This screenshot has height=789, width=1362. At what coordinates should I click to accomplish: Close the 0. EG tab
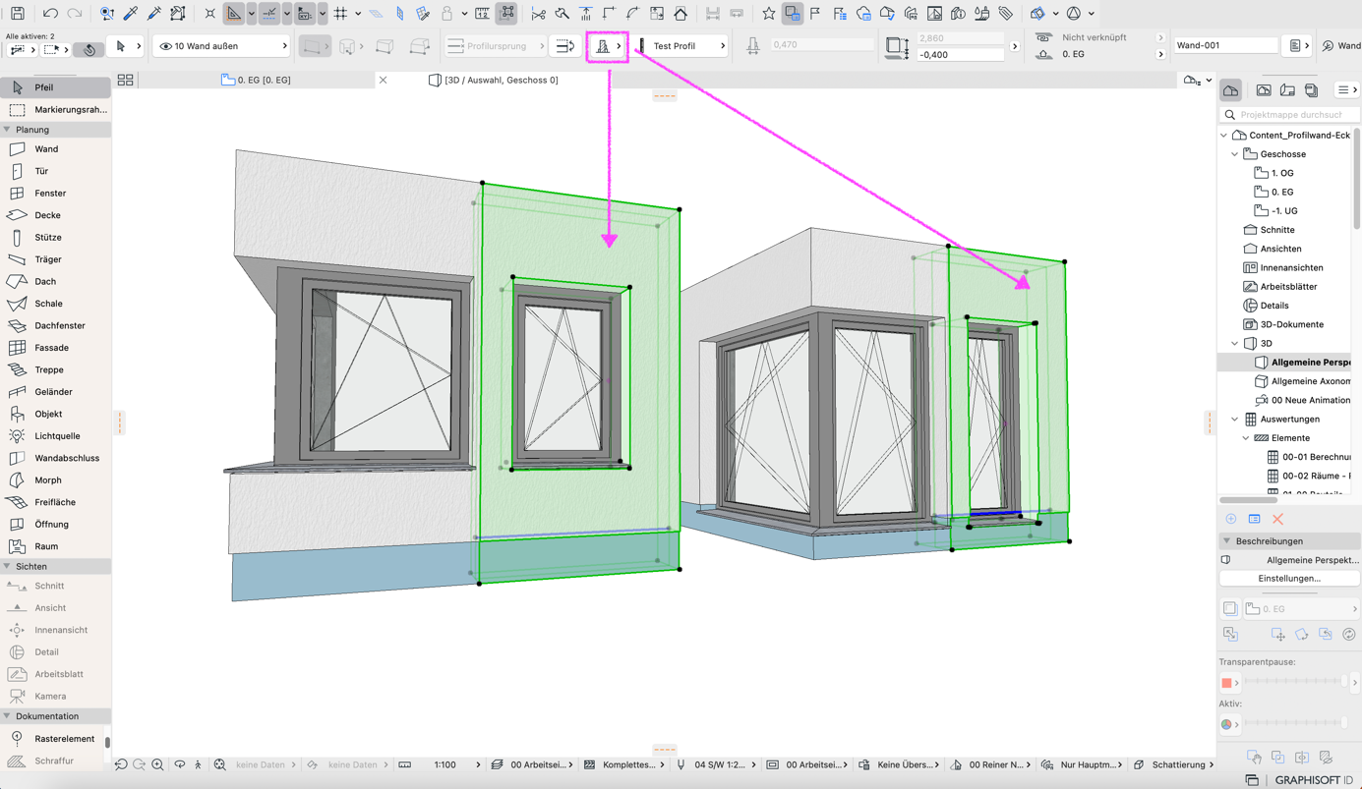(x=384, y=80)
